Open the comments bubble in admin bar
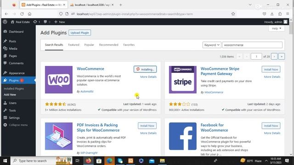294x165 pixels. pyautogui.click(x=47, y=22)
